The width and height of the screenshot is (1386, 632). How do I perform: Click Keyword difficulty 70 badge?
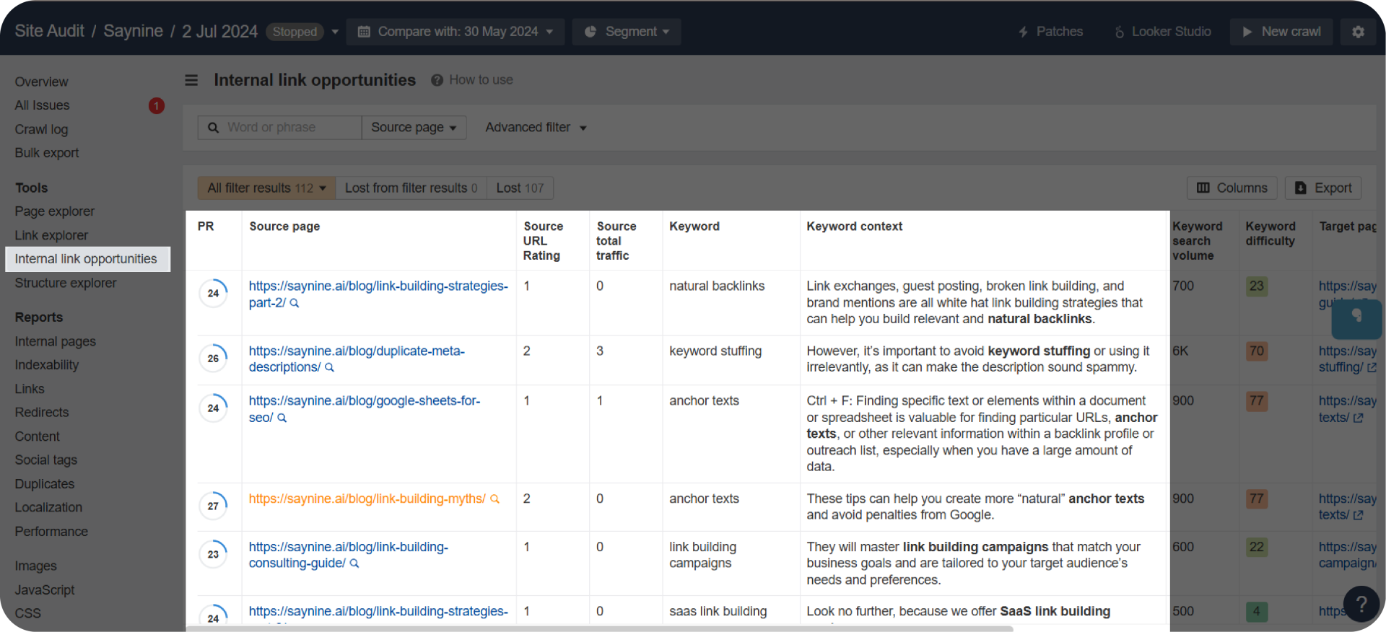(x=1257, y=351)
